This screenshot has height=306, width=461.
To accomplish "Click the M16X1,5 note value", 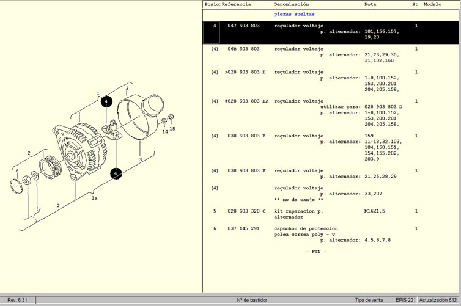I will [x=375, y=211].
